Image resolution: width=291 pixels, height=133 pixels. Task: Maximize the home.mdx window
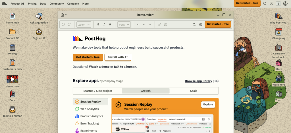click(224, 15)
